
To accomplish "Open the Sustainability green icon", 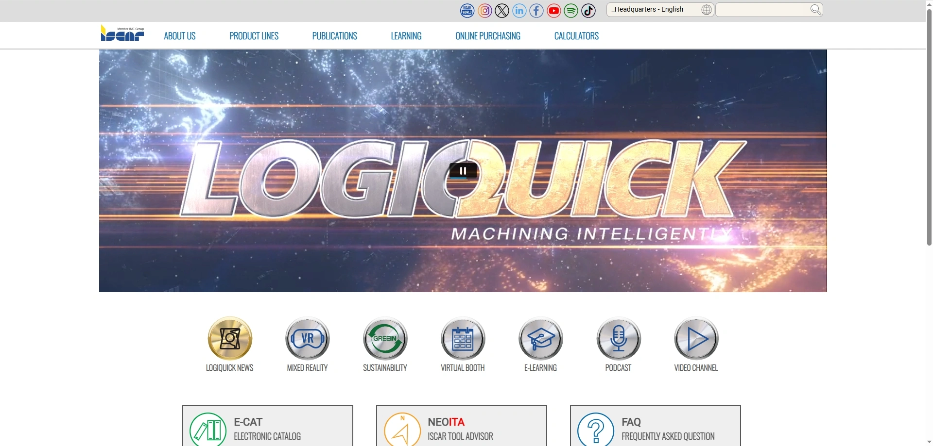I will click(385, 338).
